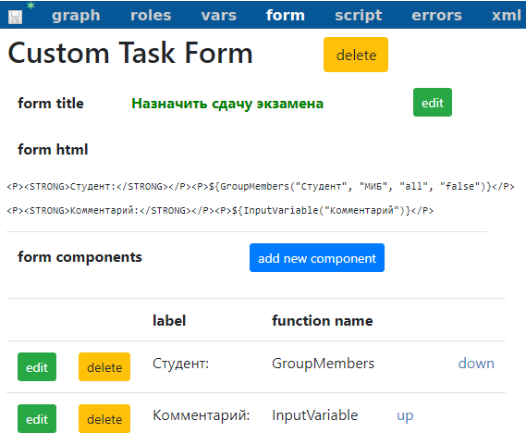Move the GroupMembers component down
The height and width of the screenshot is (445, 526).
[476, 364]
